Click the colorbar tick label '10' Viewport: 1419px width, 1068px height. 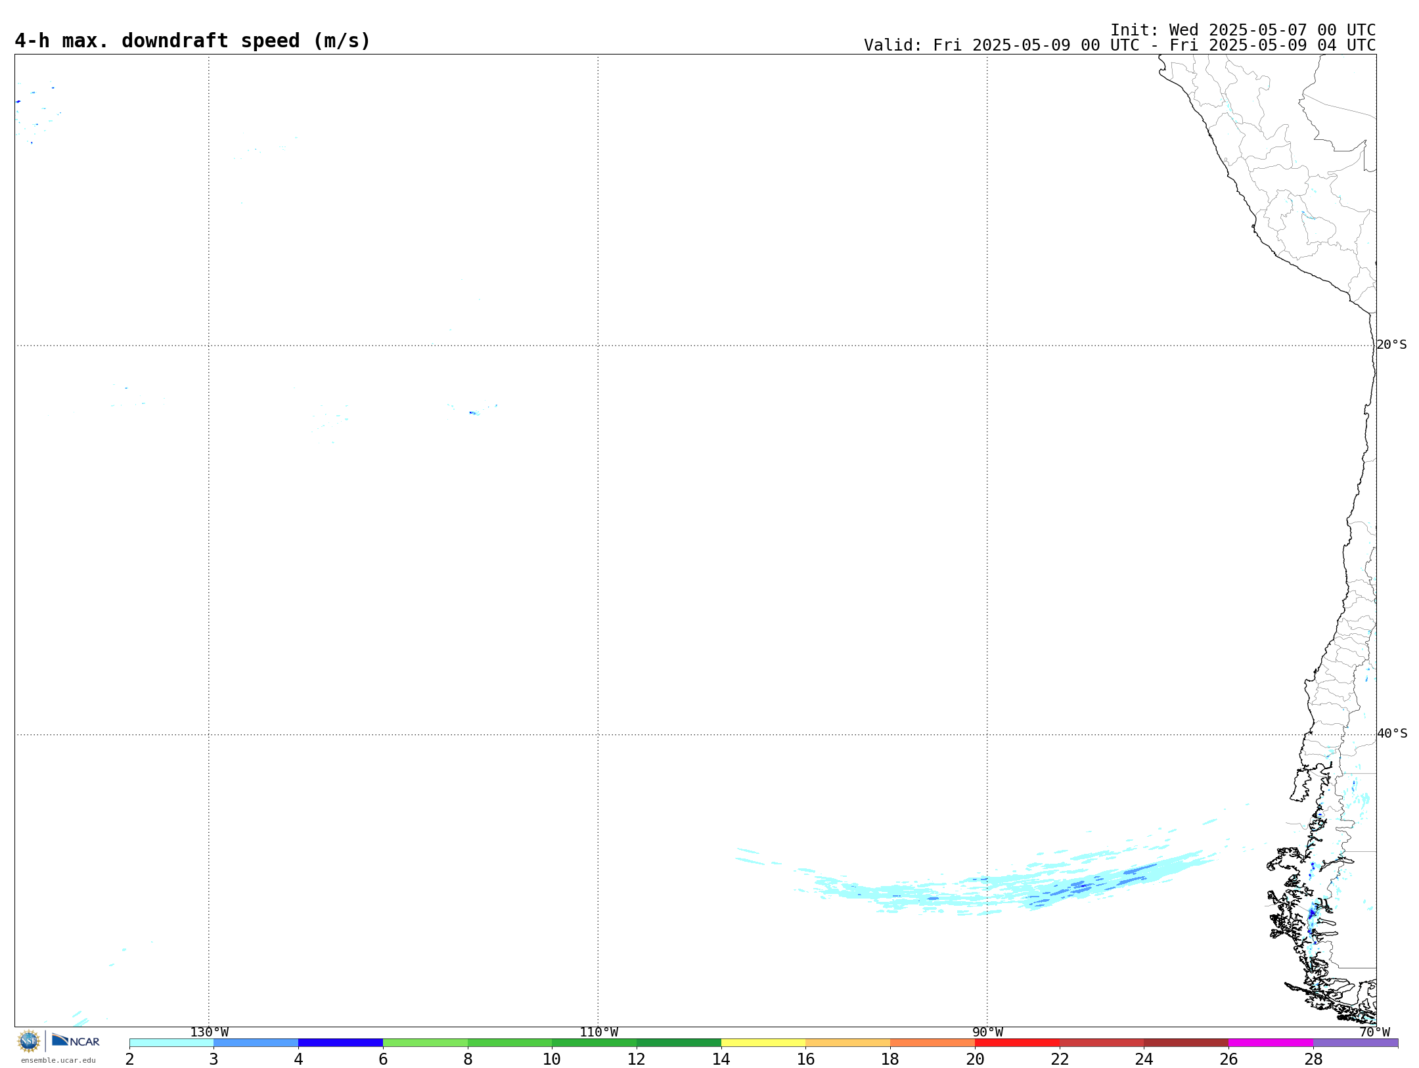tap(552, 1059)
